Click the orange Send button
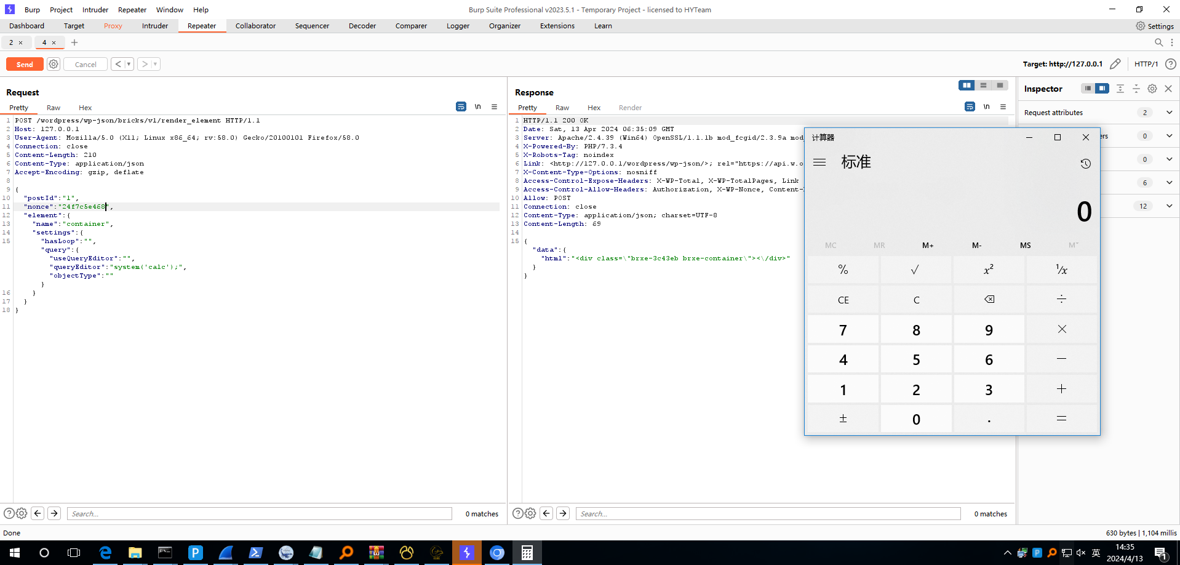 [25, 64]
